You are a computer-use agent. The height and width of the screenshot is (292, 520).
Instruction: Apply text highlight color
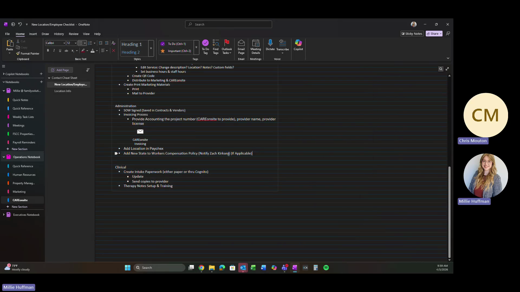[83, 51]
